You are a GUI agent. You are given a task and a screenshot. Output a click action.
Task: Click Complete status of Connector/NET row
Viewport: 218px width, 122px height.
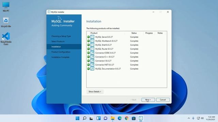point(134,65)
